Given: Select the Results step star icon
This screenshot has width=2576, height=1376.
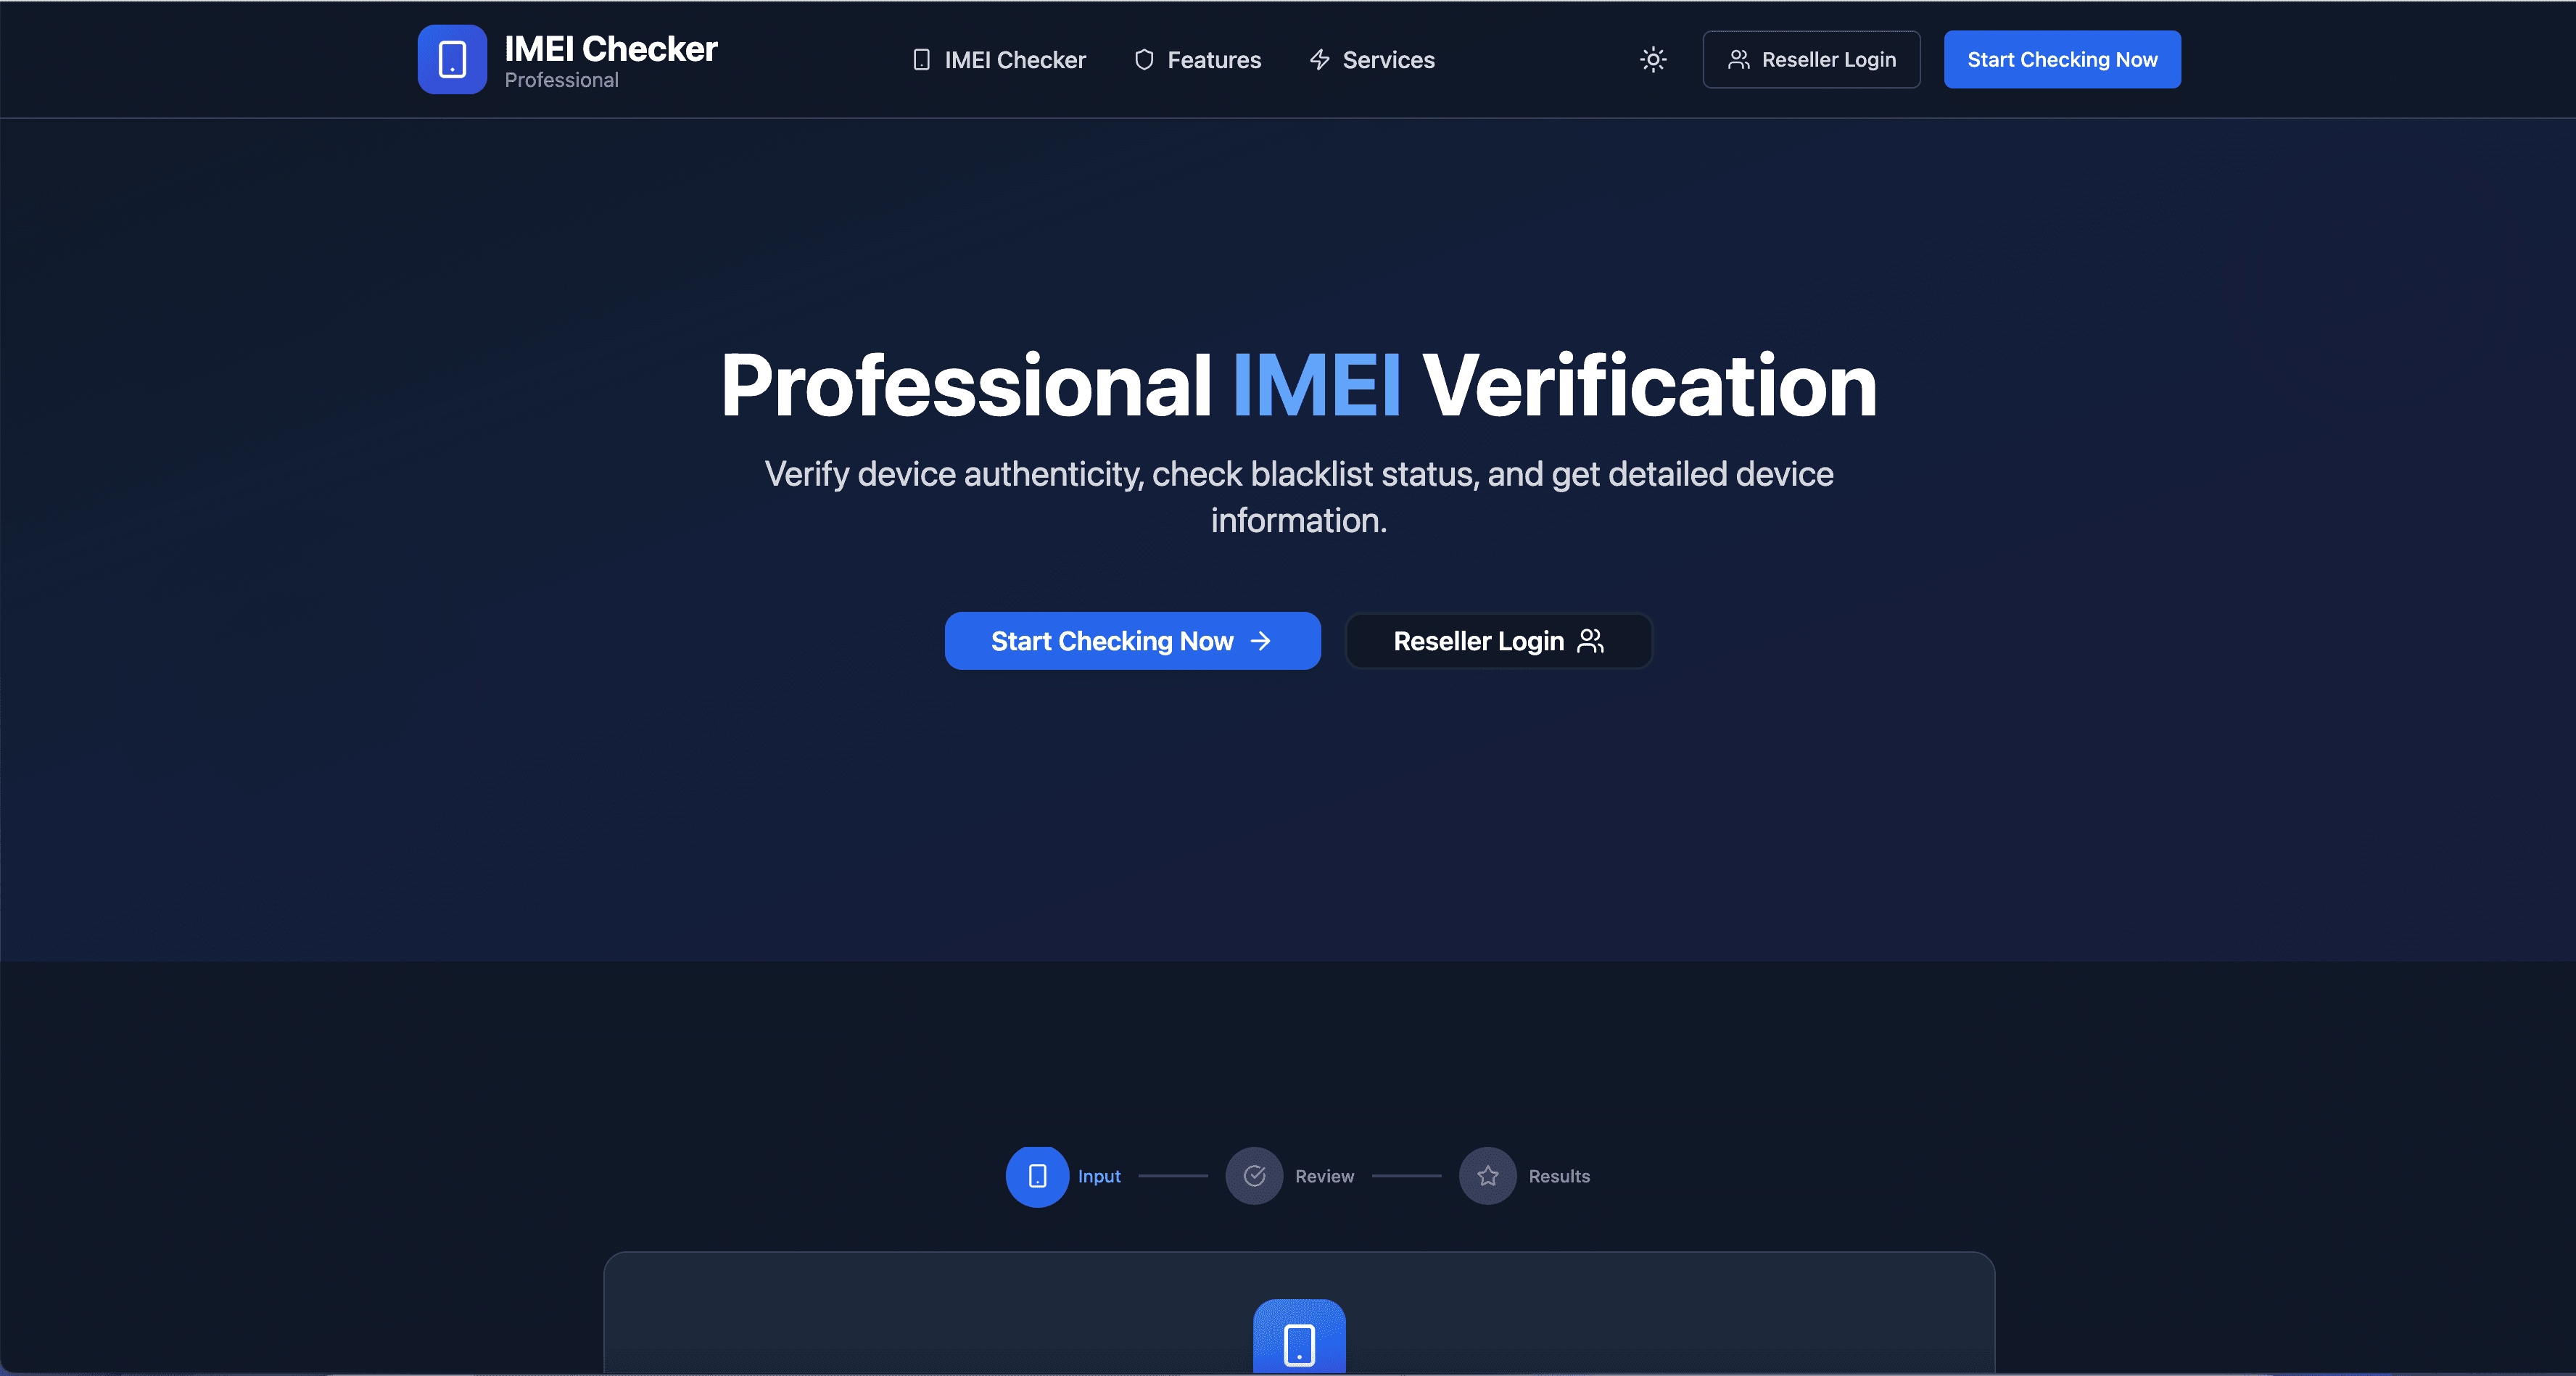Looking at the screenshot, I should (1487, 1176).
